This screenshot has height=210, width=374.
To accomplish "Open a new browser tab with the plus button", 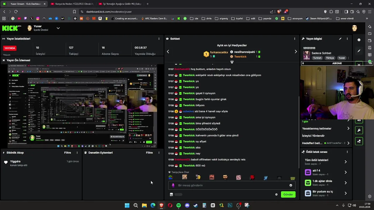I will pos(148,4).
